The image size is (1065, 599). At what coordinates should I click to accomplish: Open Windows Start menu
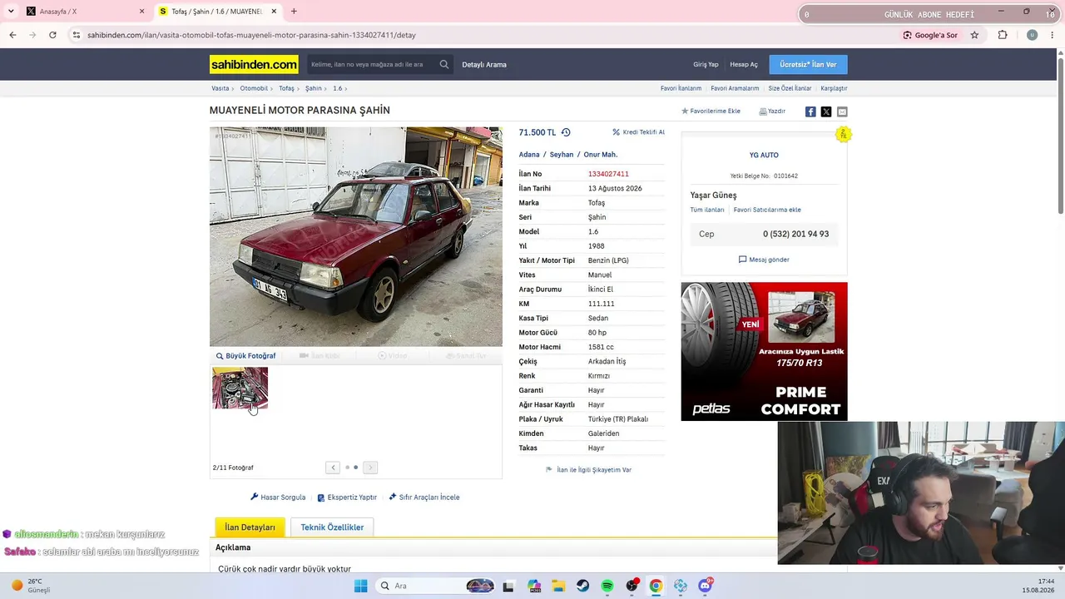[x=360, y=586]
